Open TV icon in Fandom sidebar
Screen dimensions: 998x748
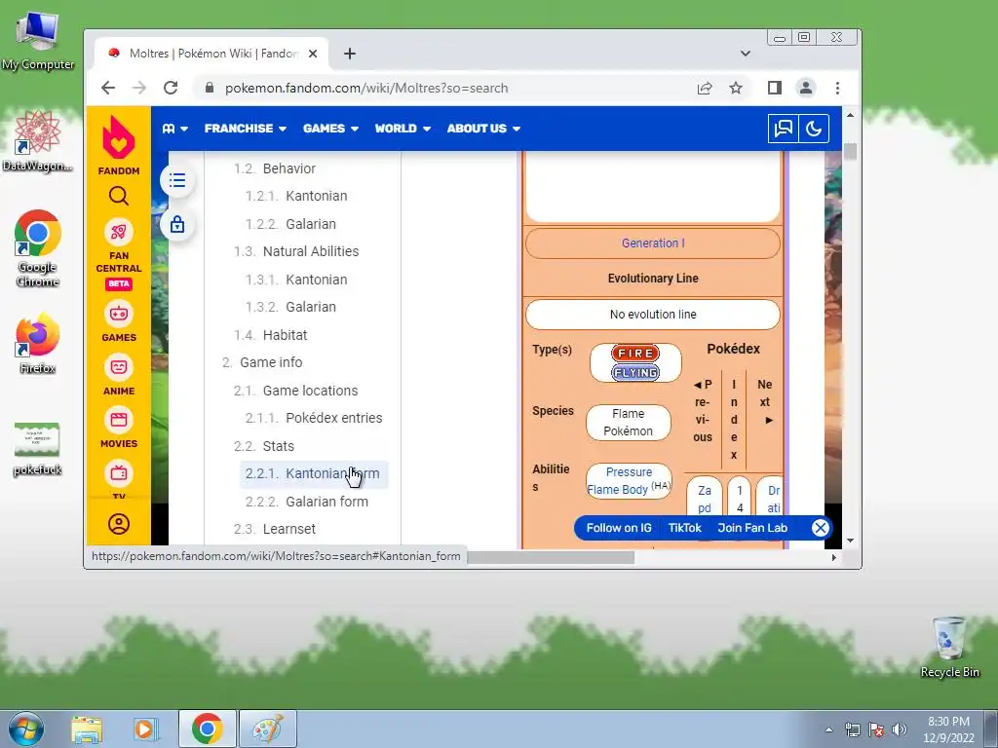pyautogui.click(x=118, y=473)
